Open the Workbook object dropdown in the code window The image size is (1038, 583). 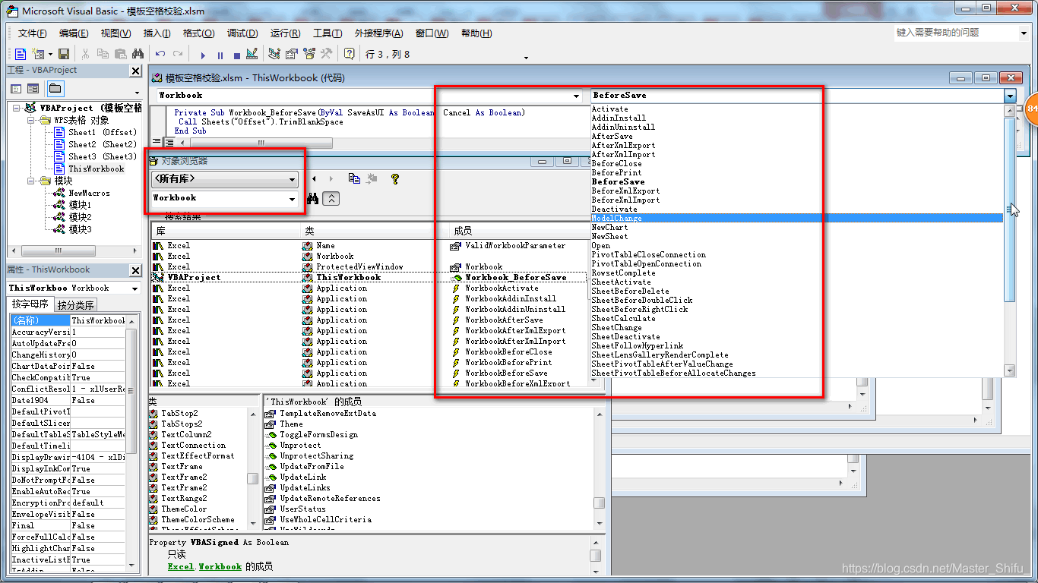pyautogui.click(x=577, y=96)
